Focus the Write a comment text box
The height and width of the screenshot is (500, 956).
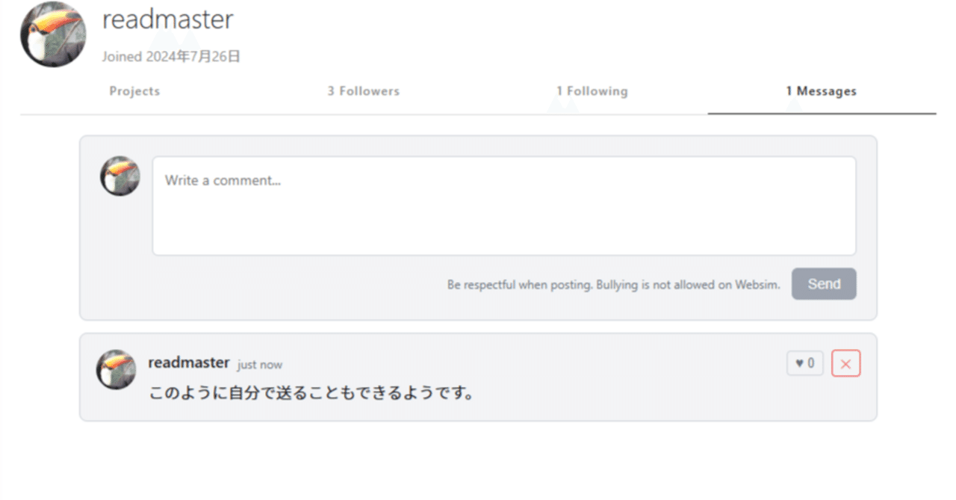click(x=504, y=206)
